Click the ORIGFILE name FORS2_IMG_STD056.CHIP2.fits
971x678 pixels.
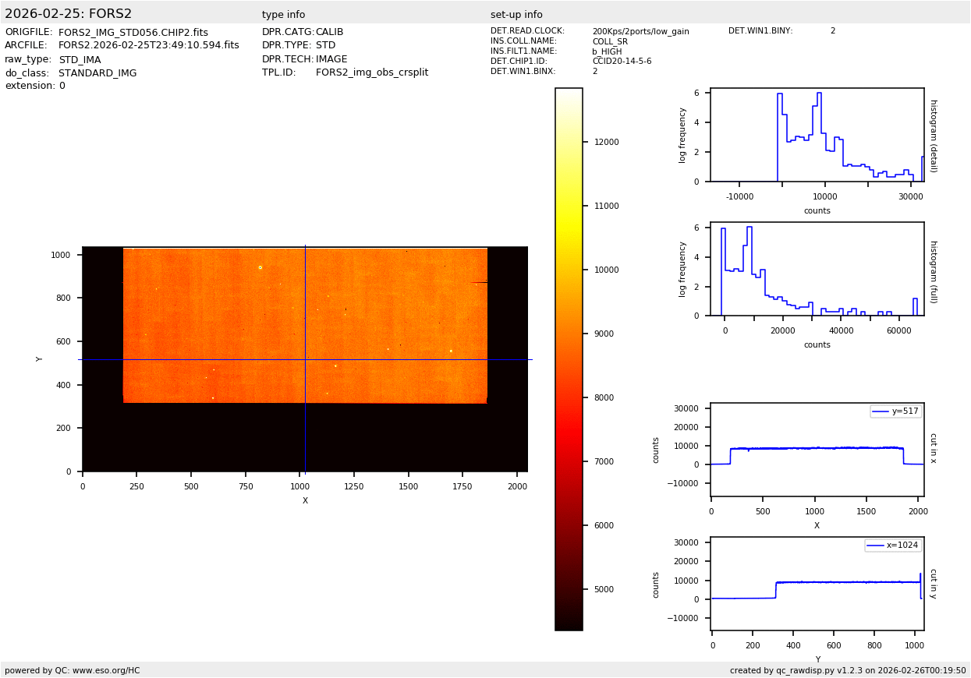pyautogui.click(x=133, y=33)
